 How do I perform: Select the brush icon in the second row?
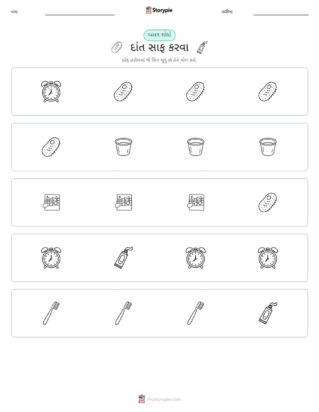click(51, 147)
